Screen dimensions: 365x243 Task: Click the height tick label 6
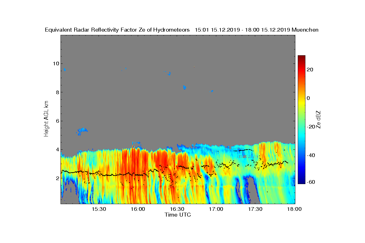57,121
